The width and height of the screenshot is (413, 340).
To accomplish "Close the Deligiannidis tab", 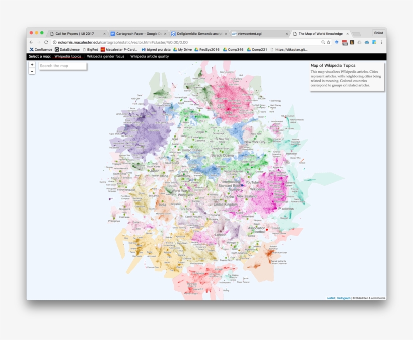I will (x=226, y=34).
